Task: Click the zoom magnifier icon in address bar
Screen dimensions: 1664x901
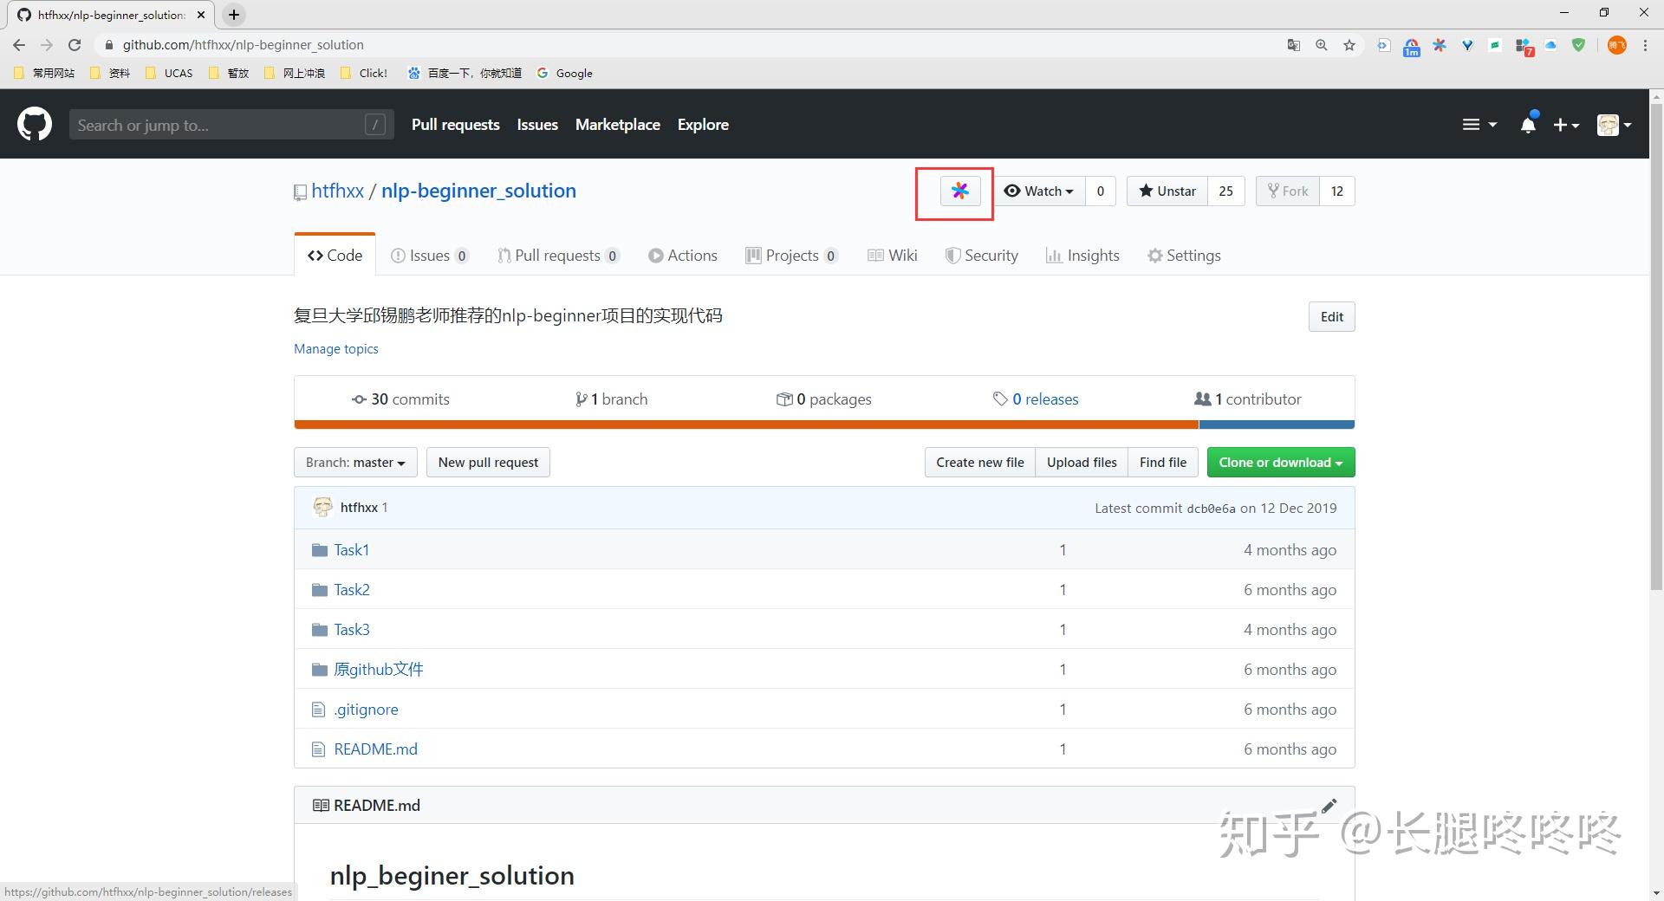Action: point(1322,45)
